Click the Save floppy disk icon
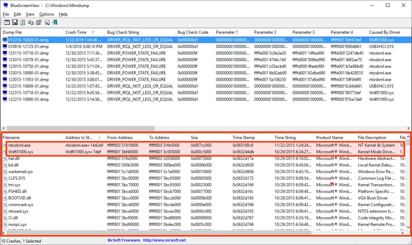Image resolution: width=412 pixels, height=245 pixels. (x=15, y=22)
